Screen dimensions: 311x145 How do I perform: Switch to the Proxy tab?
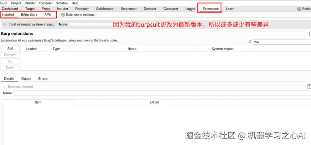tap(46, 9)
